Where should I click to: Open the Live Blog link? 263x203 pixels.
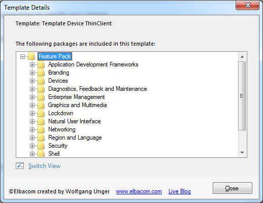coord(180,191)
